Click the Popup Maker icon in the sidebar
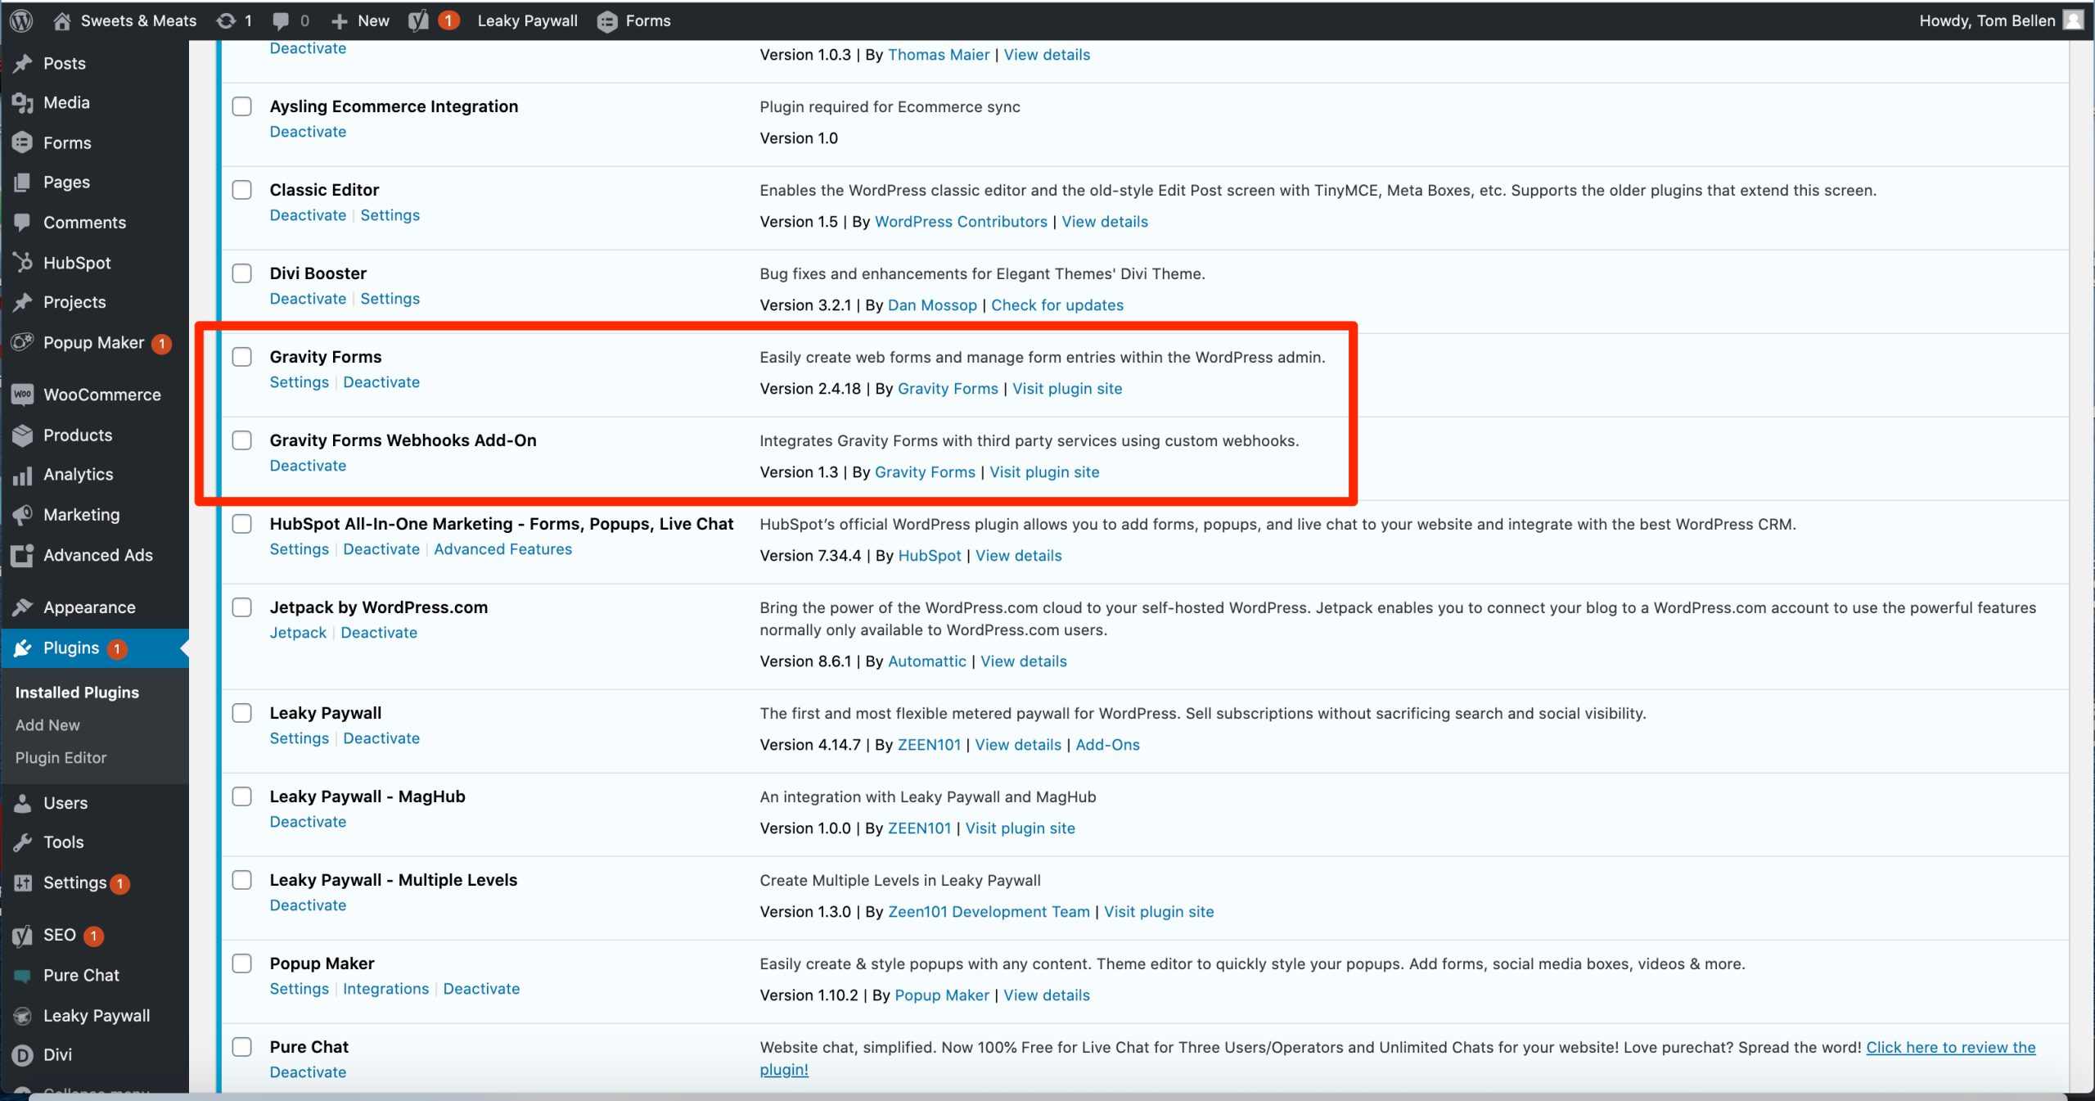Image resolution: width=2095 pixels, height=1101 pixels. coord(23,342)
